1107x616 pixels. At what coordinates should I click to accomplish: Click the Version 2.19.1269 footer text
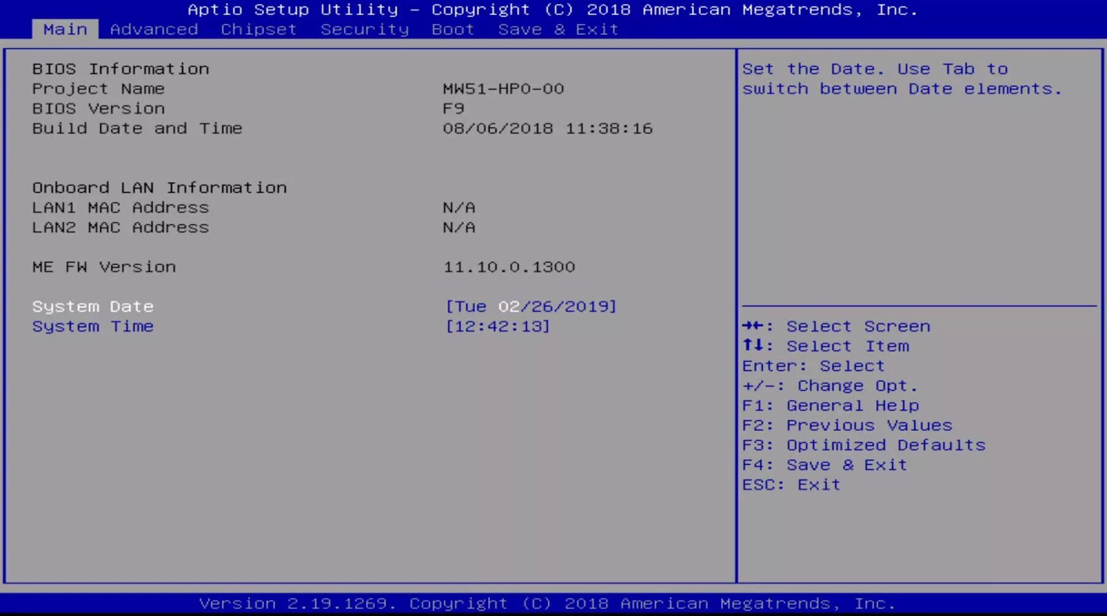tap(548, 604)
